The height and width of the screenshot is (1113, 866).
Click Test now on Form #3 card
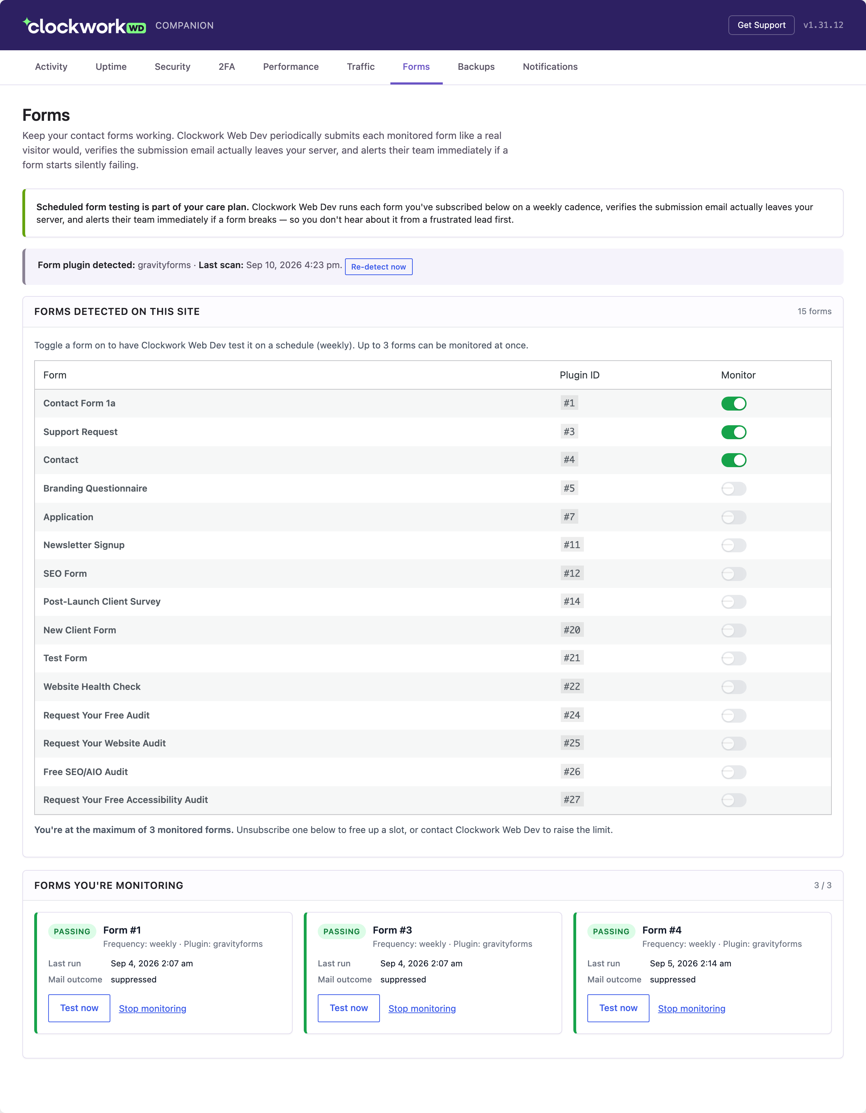tap(348, 1008)
